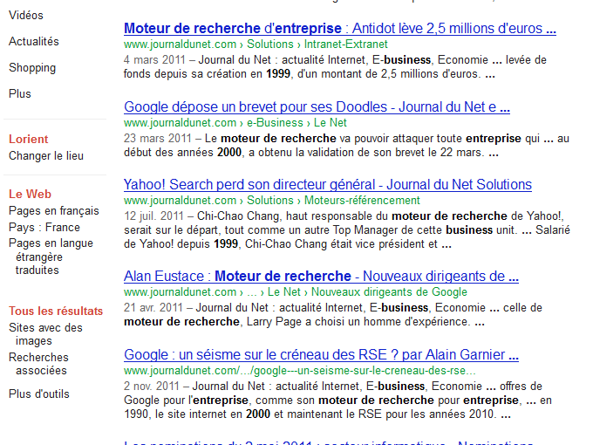The width and height of the screenshot is (593, 445).
Task: Click the google---un-seisme-sur-le-creneau-des-rse URL
Action: (299, 371)
